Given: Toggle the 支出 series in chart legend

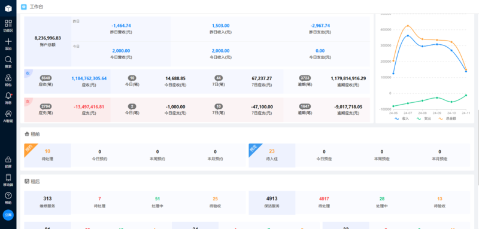Looking at the screenshot, I should [423, 118].
